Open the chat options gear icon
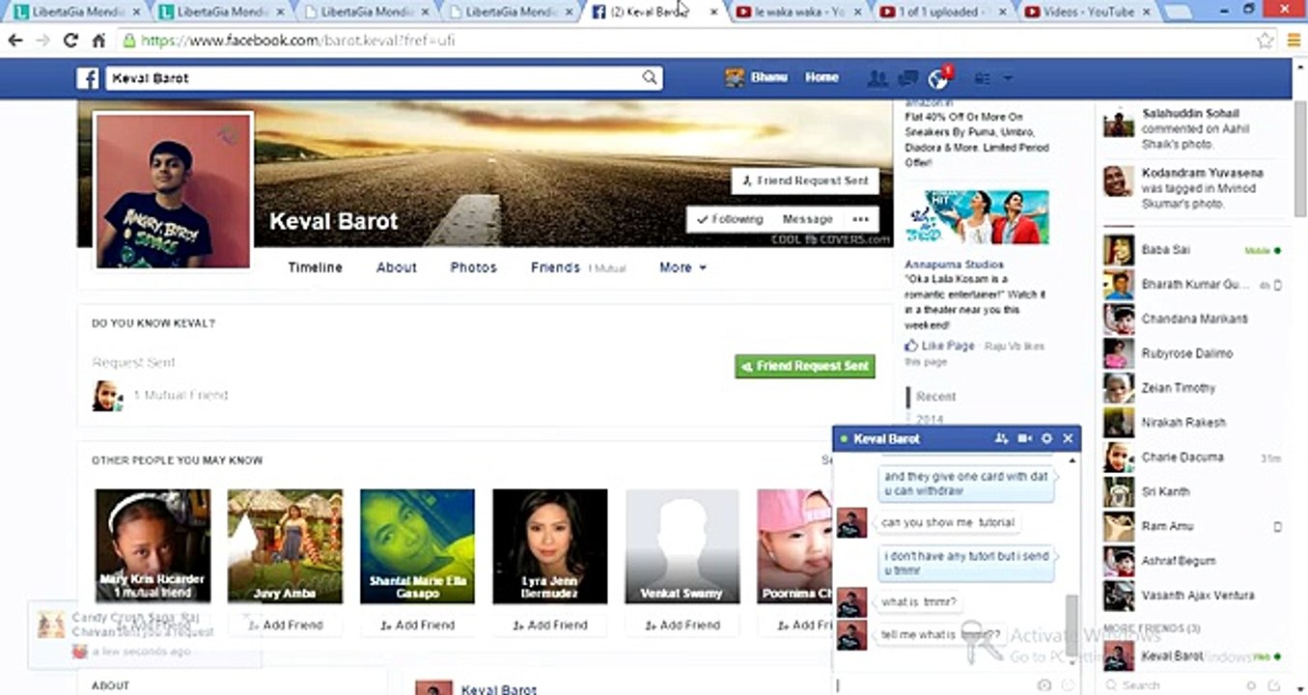Viewport: 1308px width, 695px height. tap(1046, 438)
